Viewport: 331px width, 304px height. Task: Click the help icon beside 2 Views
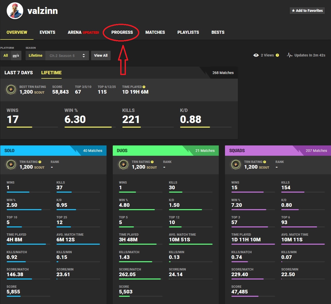click(x=277, y=55)
